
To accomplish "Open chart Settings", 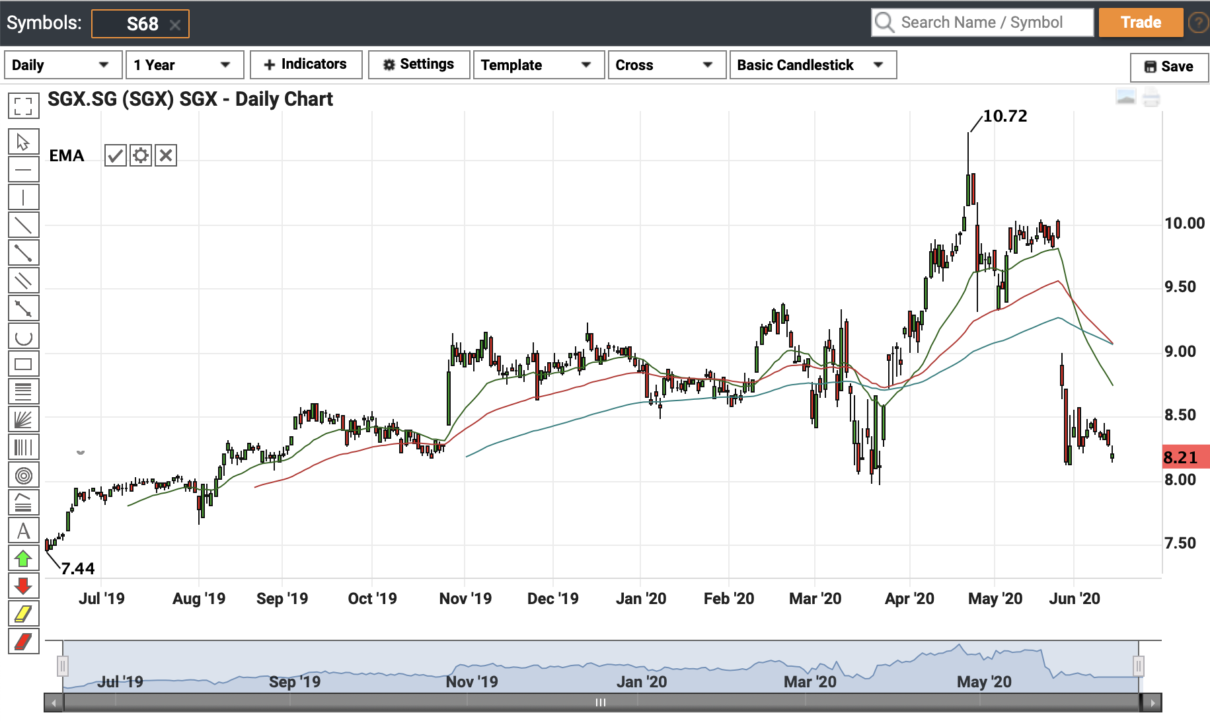I will coord(419,65).
